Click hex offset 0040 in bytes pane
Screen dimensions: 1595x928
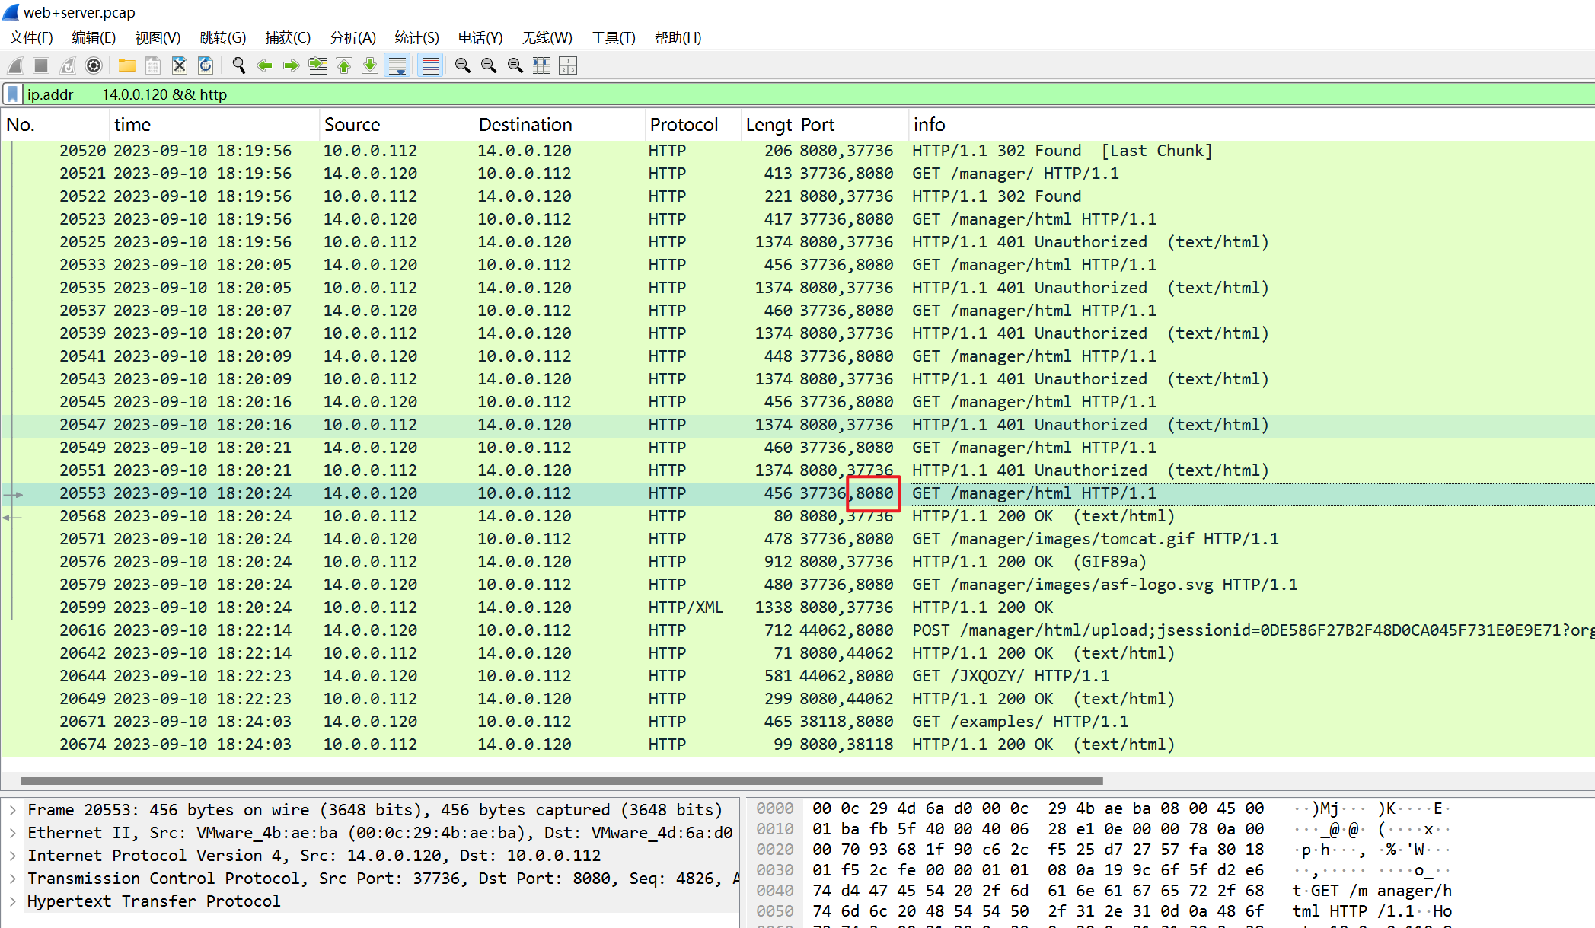775,891
